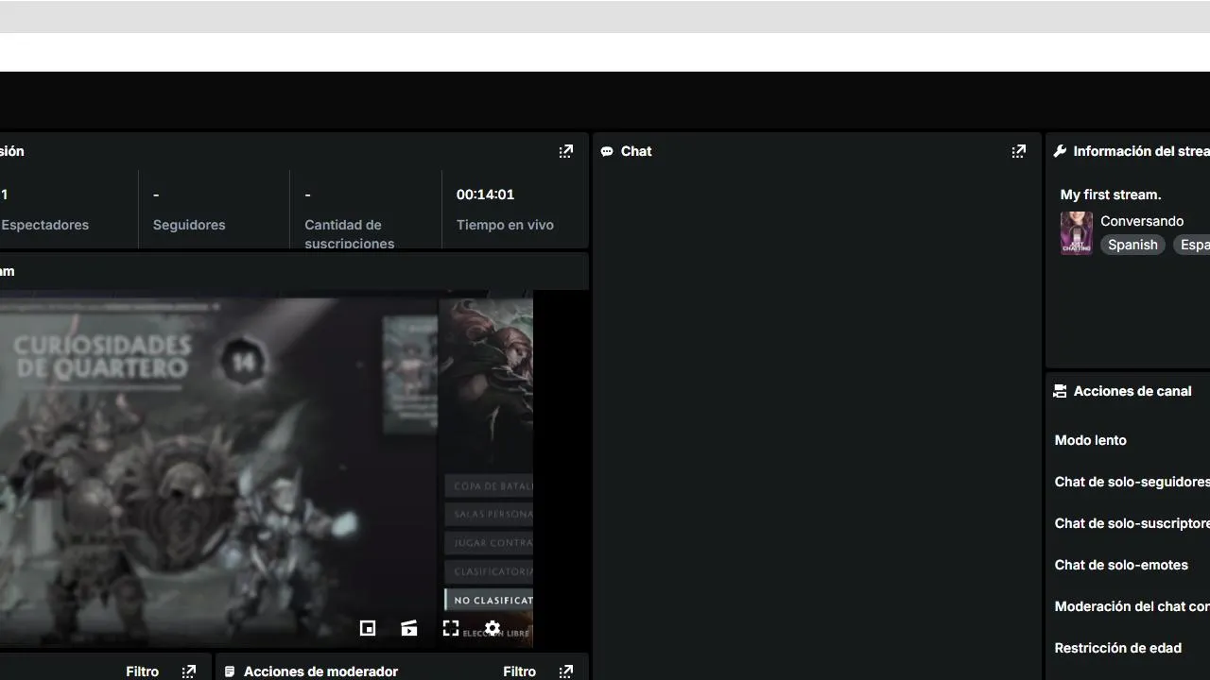Select the tag next to Spanish
Screen dimensions: 1210x680
pyautogui.click(x=1191, y=245)
